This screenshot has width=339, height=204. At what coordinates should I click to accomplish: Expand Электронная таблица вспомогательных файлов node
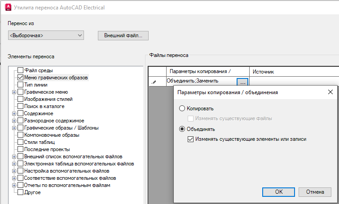14,164
